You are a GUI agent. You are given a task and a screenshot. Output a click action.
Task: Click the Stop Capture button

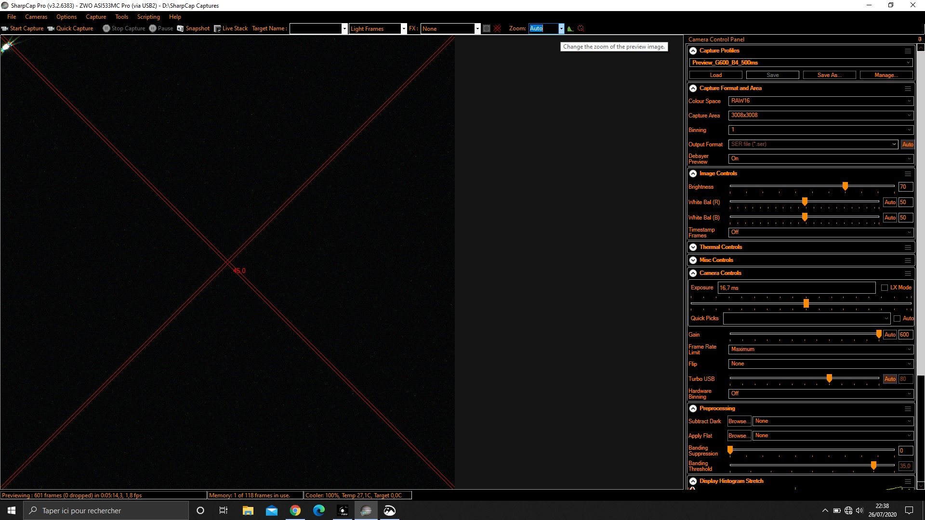coord(124,28)
